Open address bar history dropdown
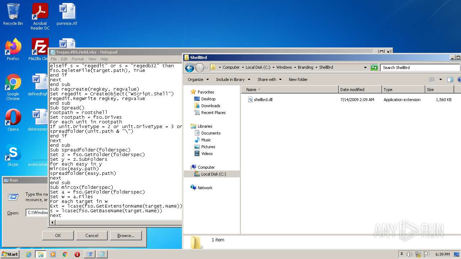461x259 pixels. pyautogui.click(x=365, y=67)
